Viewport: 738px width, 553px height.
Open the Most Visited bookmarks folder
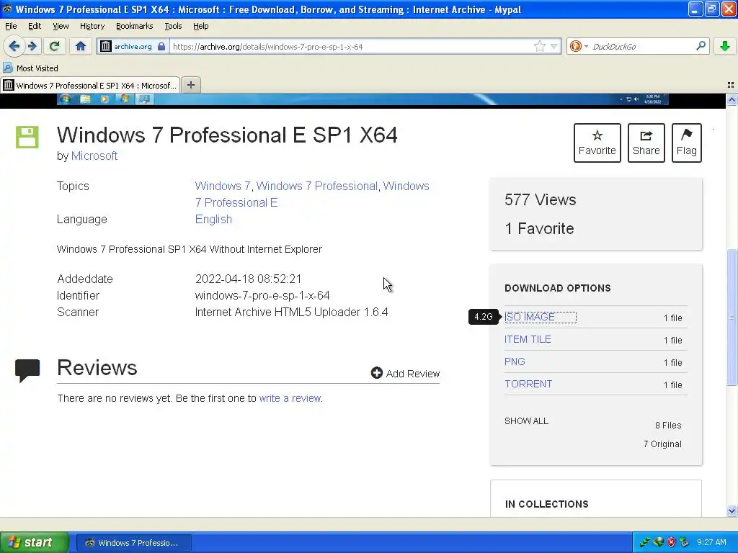(x=30, y=68)
